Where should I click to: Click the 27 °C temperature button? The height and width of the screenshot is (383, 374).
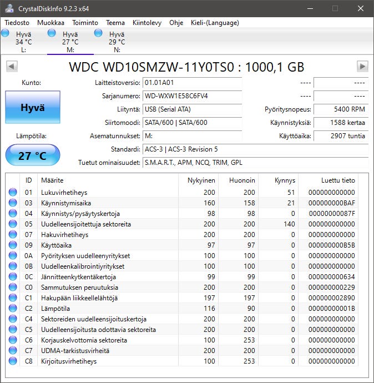tap(32, 155)
